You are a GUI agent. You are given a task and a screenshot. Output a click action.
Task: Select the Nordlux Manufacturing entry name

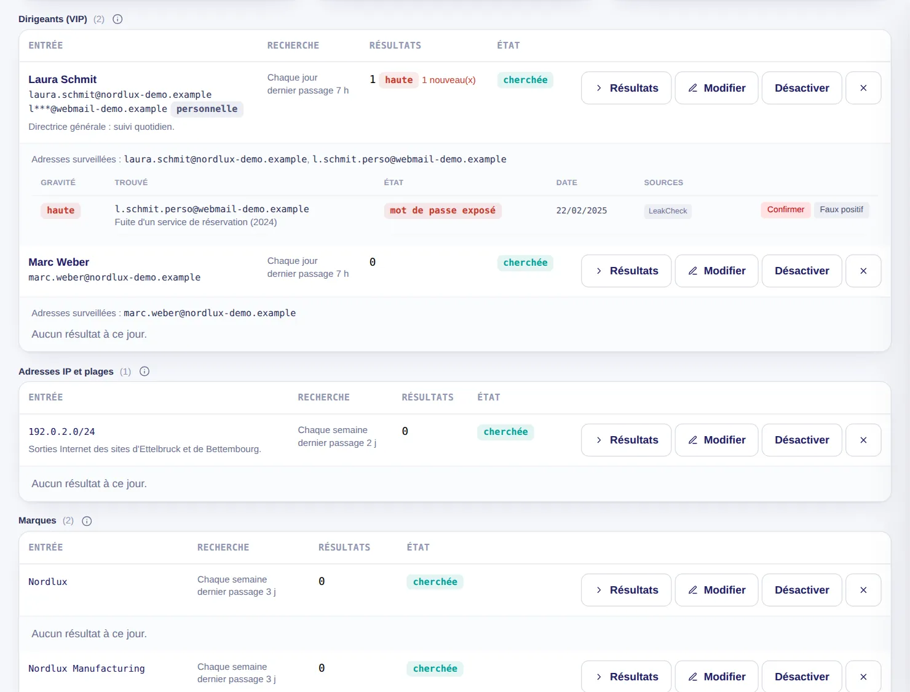[87, 669]
